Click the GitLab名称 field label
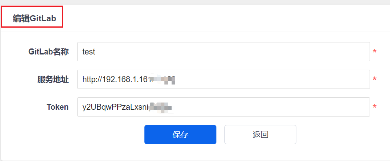This screenshot has height=161, width=390. point(48,52)
